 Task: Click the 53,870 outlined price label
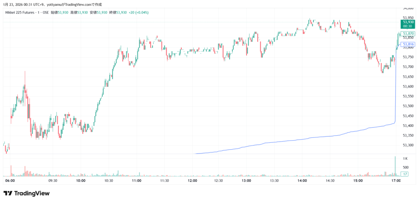[x=408, y=34]
